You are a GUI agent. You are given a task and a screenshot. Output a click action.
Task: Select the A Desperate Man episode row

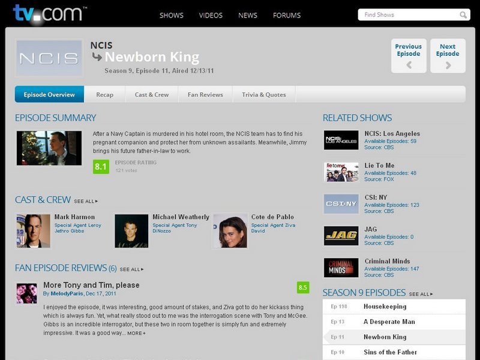point(394,322)
